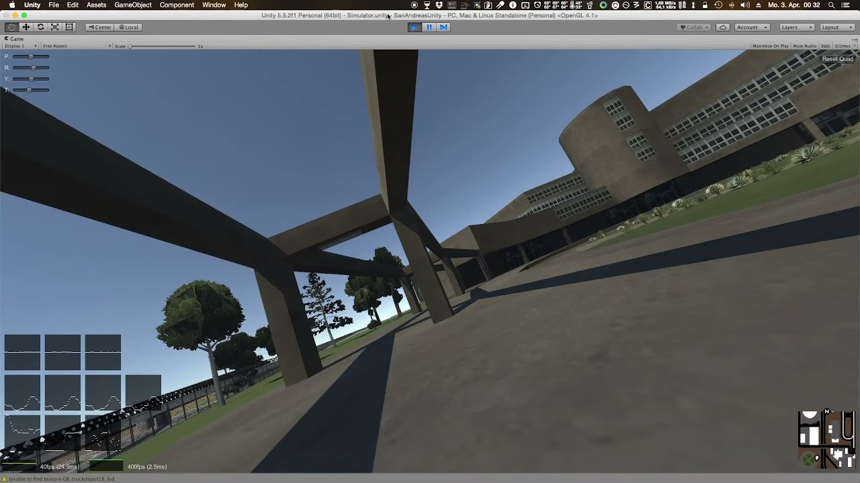Open the Component menu
Viewport: 860px width, 483px height.
pyautogui.click(x=177, y=5)
